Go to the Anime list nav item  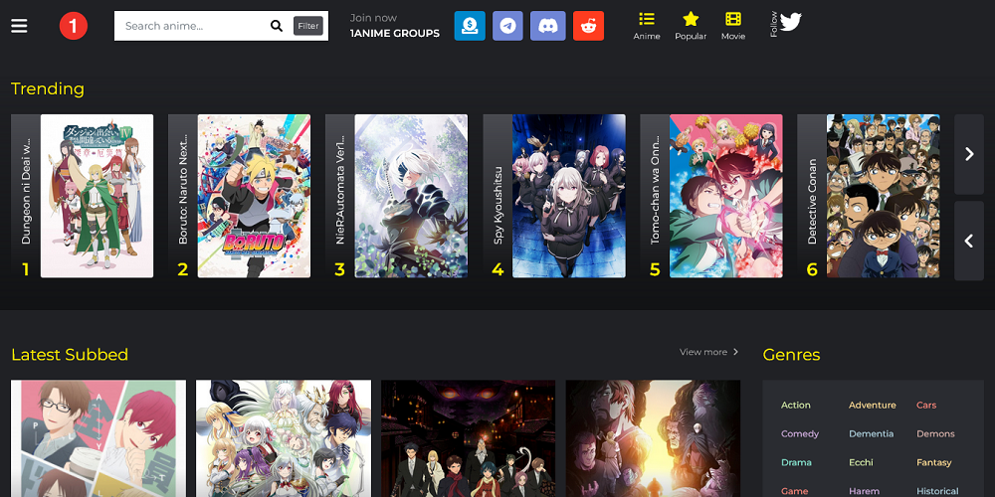647,26
